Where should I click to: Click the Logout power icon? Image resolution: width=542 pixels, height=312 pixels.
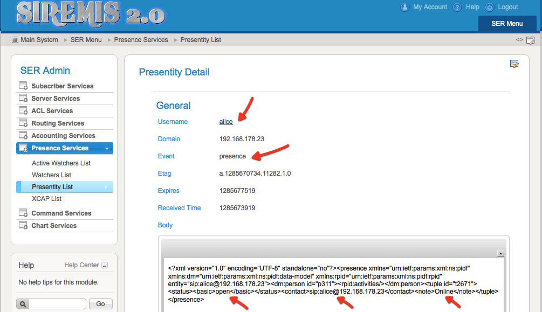pyautogui.click(x=489, y=7)
